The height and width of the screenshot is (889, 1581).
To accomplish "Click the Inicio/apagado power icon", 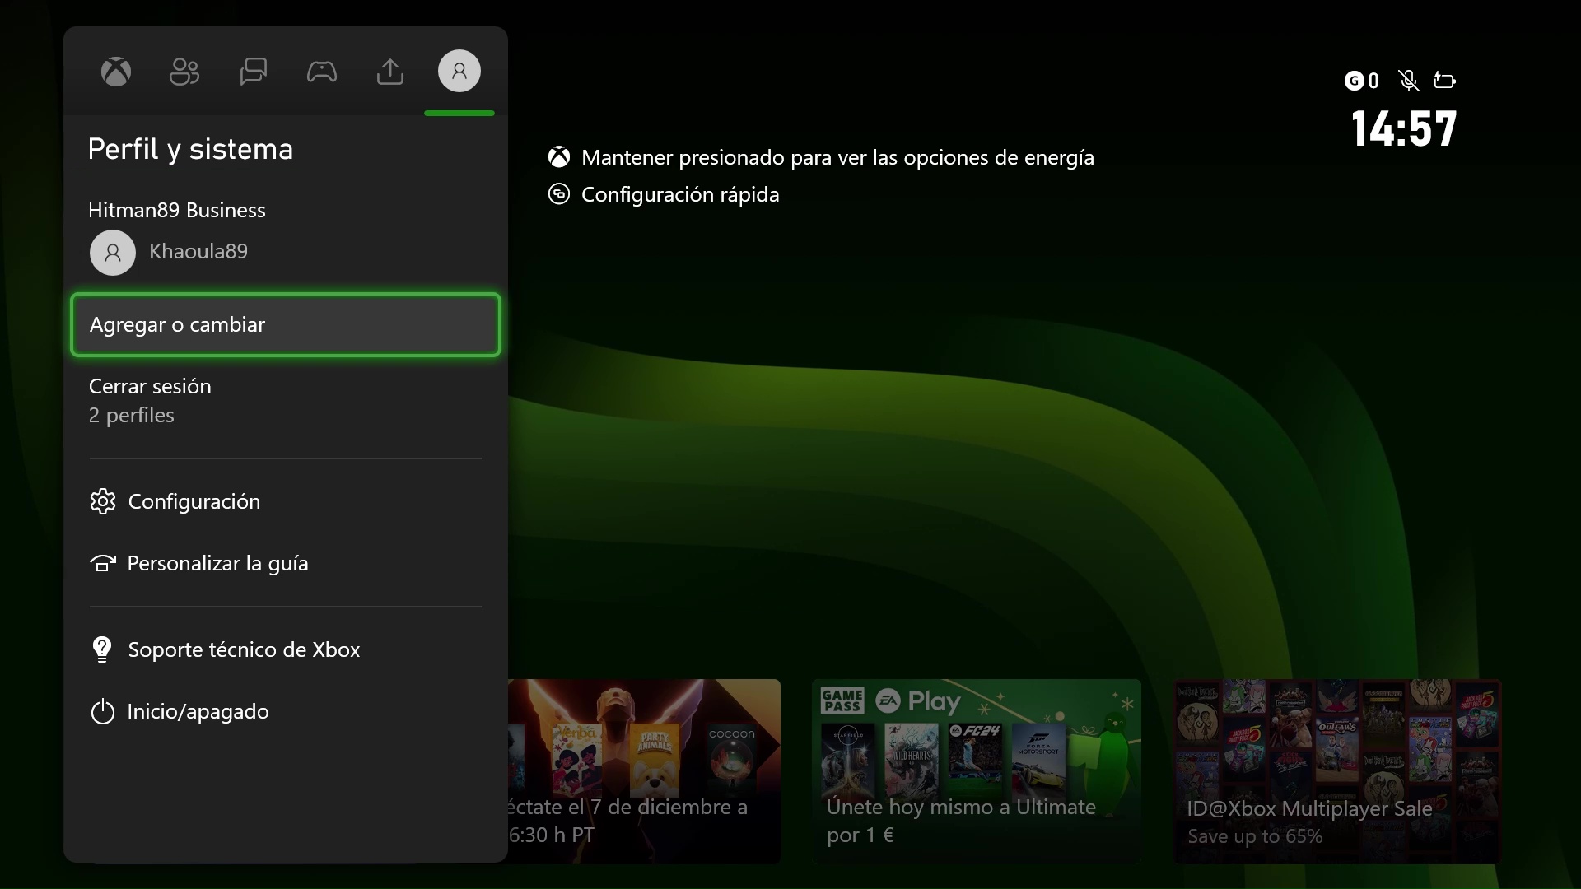I will [102, 711].
